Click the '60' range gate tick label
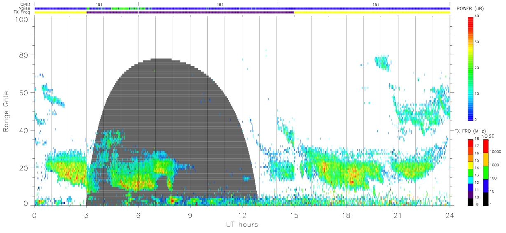Image resolution: width=506 pixels, height=233 pixels. pos(23,93)
